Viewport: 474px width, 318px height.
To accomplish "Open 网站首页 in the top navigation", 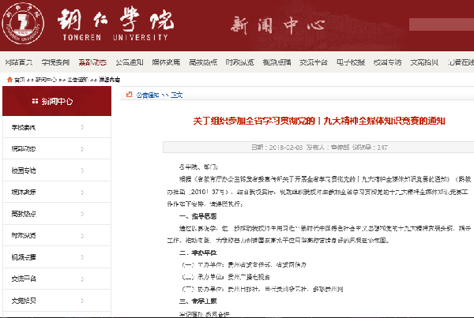I will coord(19,62).
